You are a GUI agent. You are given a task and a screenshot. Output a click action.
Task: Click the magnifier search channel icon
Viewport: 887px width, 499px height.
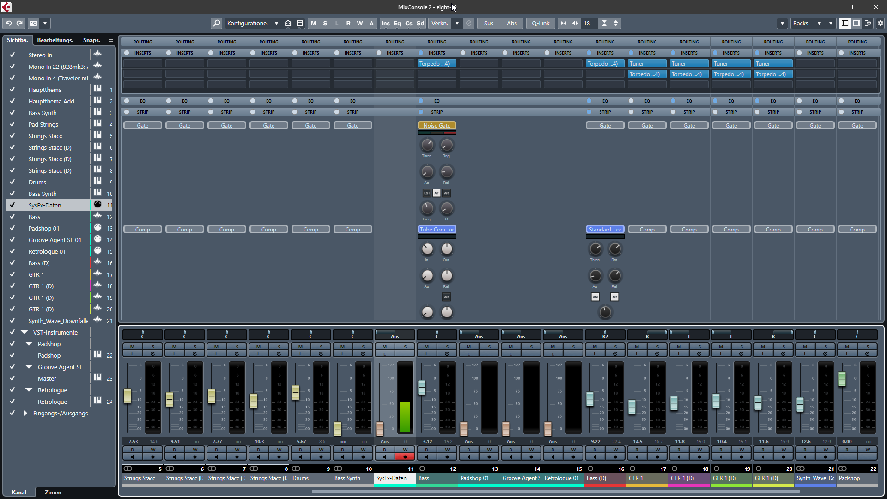point(216,23)
